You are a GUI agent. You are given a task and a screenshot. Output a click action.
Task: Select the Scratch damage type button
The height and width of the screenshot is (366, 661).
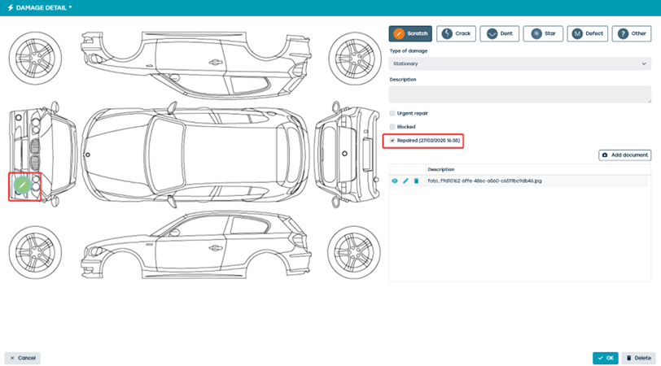410,33
